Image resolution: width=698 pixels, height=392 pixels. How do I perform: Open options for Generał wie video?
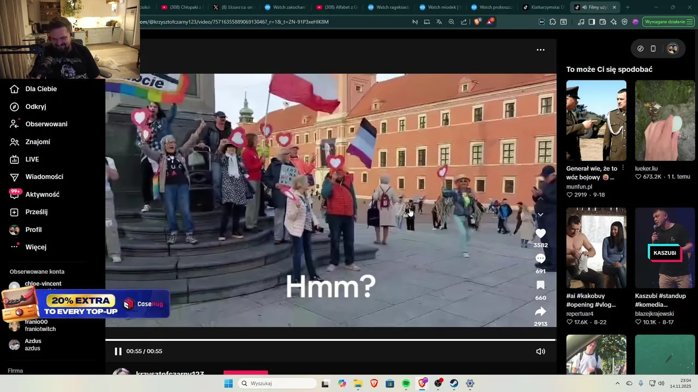[623, 168]
